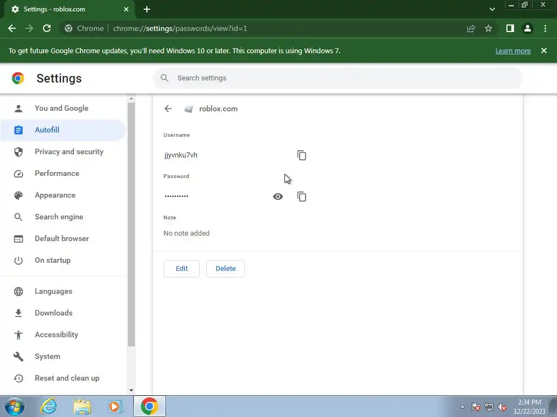Click the Action Center flag icon
Screen dimensions: 557x417
476,407
